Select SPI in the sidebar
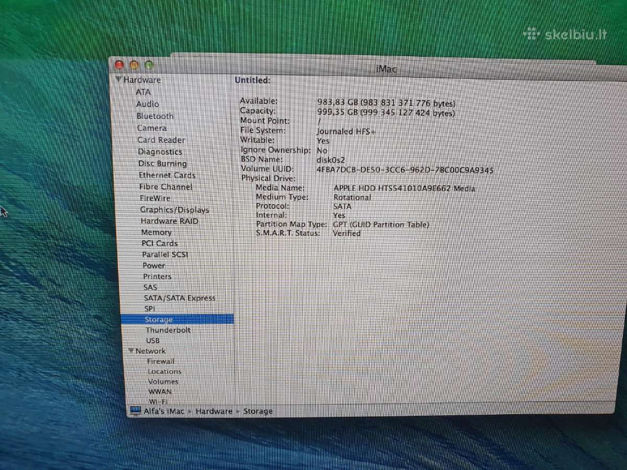This screenshot has width=627, height=470. click(149, 309)
